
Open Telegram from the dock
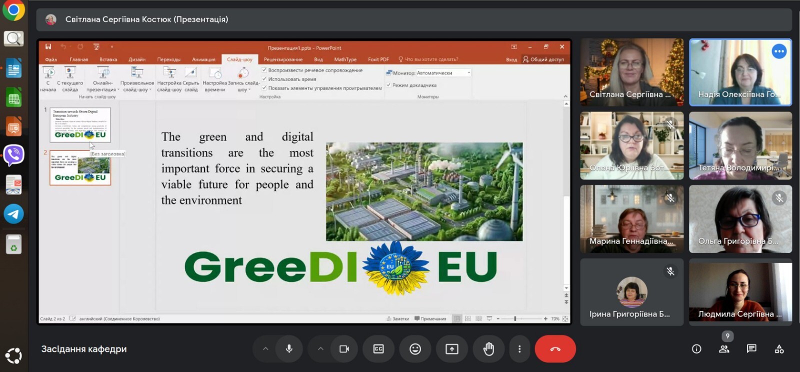(13, 214)
